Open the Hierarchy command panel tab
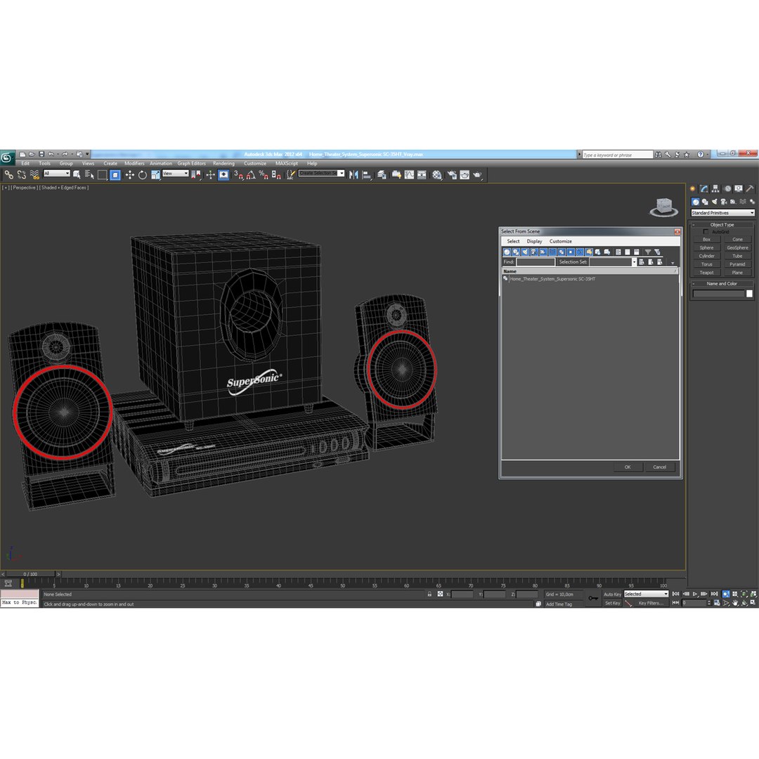 (715, 189)
